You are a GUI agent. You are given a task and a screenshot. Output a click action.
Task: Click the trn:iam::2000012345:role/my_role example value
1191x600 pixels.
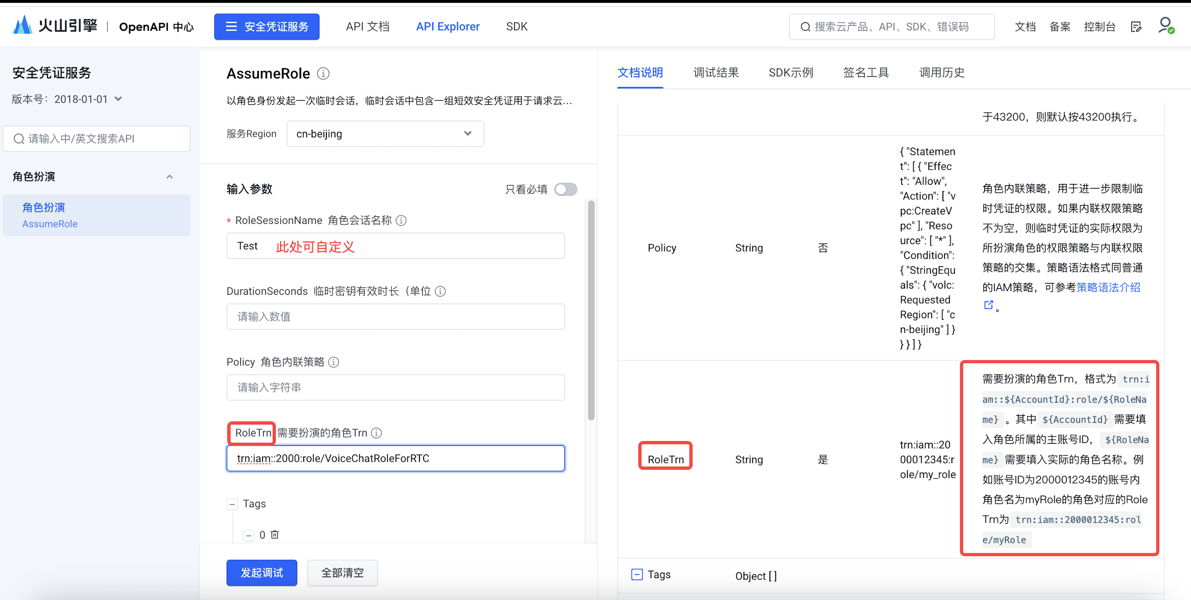coord(928,459)
